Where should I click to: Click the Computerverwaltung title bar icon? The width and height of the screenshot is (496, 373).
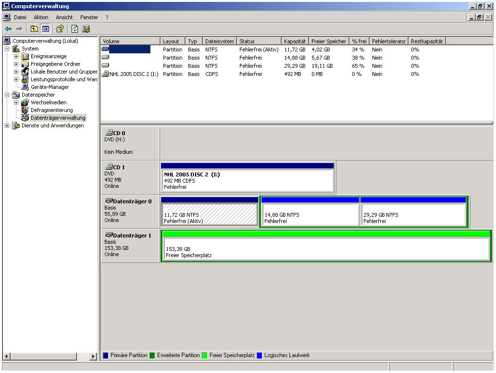point(6,6)
